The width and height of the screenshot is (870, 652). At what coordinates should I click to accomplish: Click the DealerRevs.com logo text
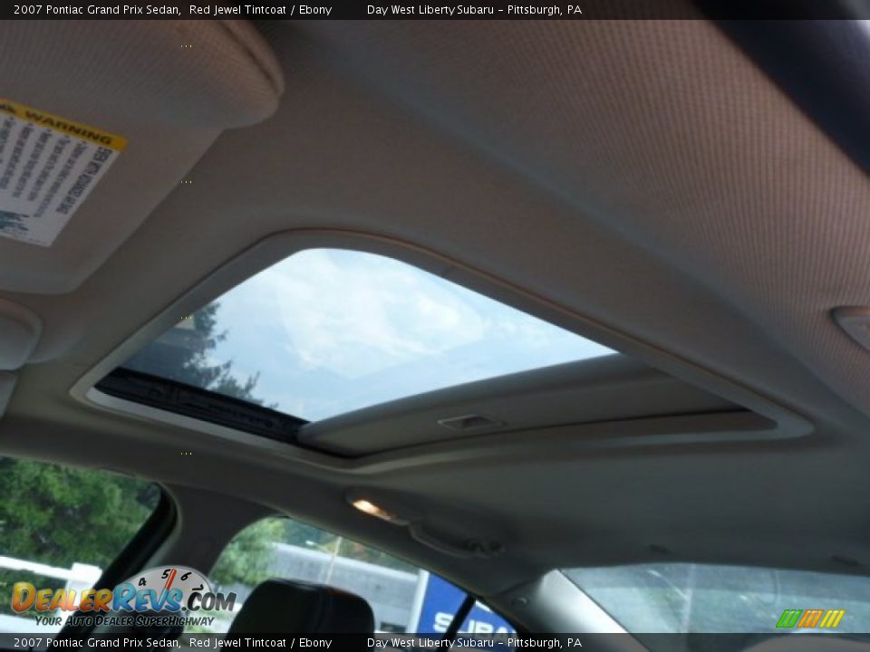(x=122, y=599)
